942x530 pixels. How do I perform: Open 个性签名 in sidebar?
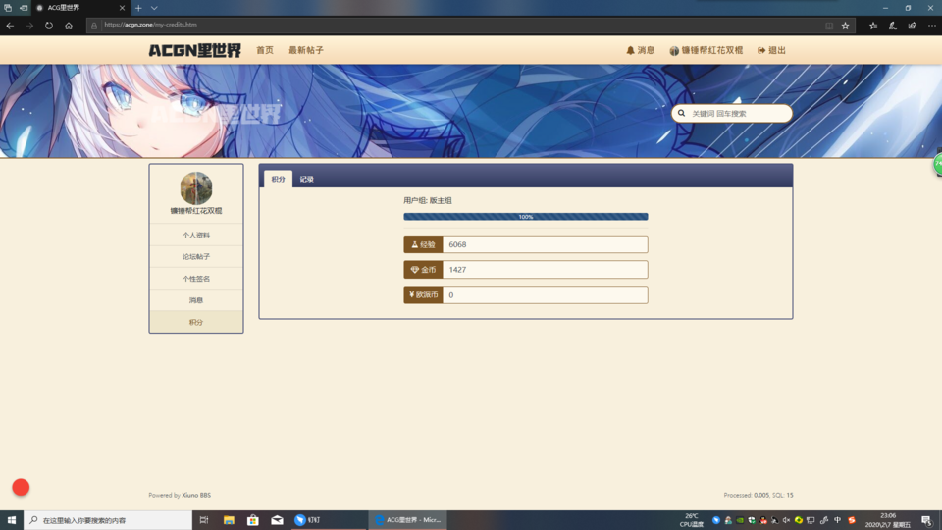196,279
